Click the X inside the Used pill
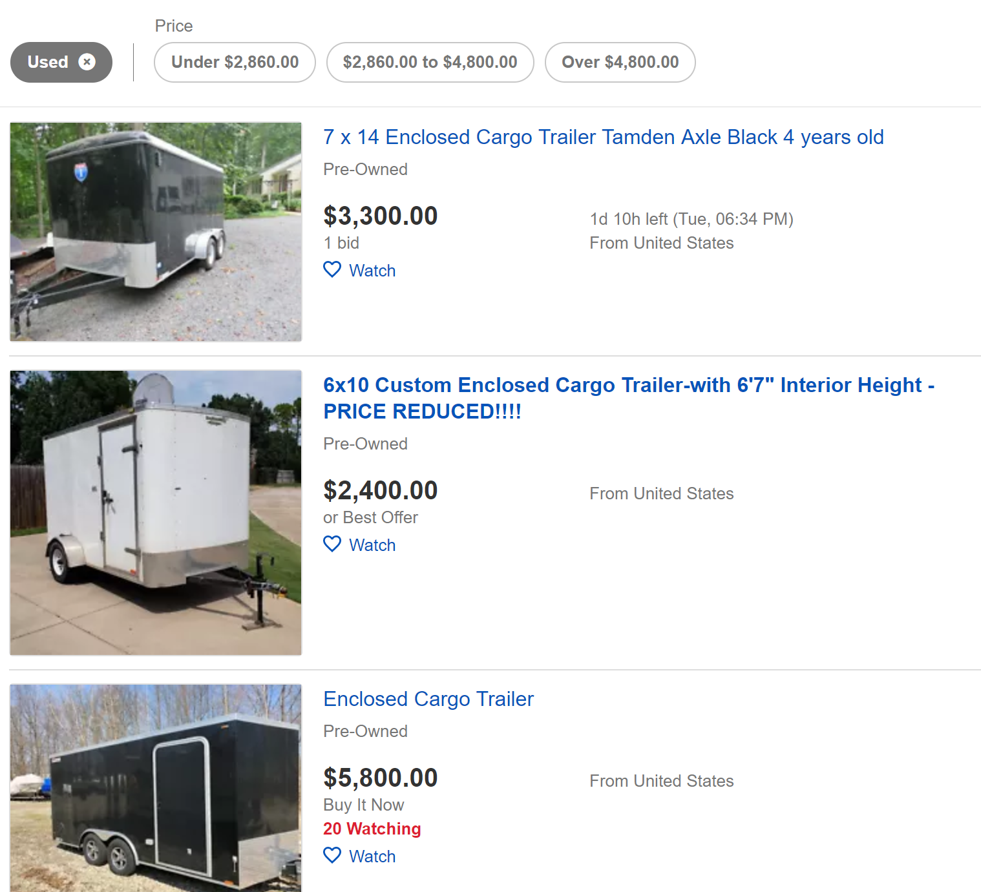981x892 pixels. click(x=88, y=62)
